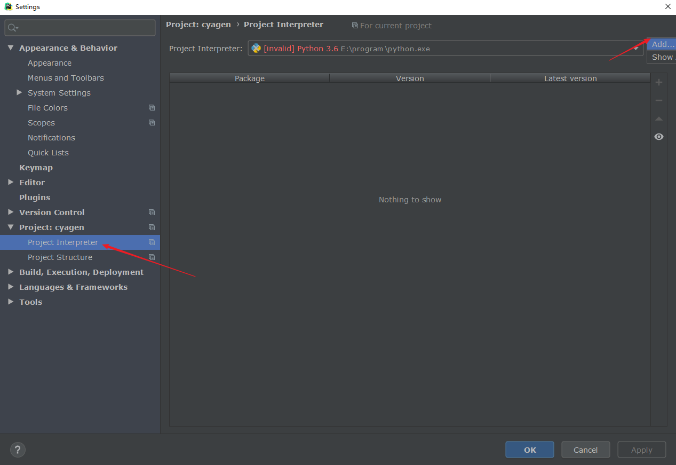Viewport: 676px width, 465px height.
Task: Click Project Structure row copy icon
Action: pos(152,257)
